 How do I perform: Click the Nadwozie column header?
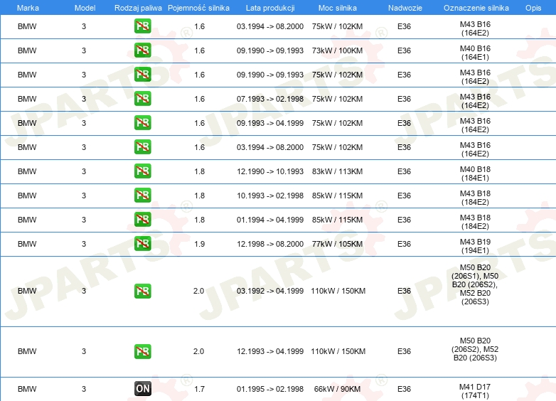pos(405,8)
